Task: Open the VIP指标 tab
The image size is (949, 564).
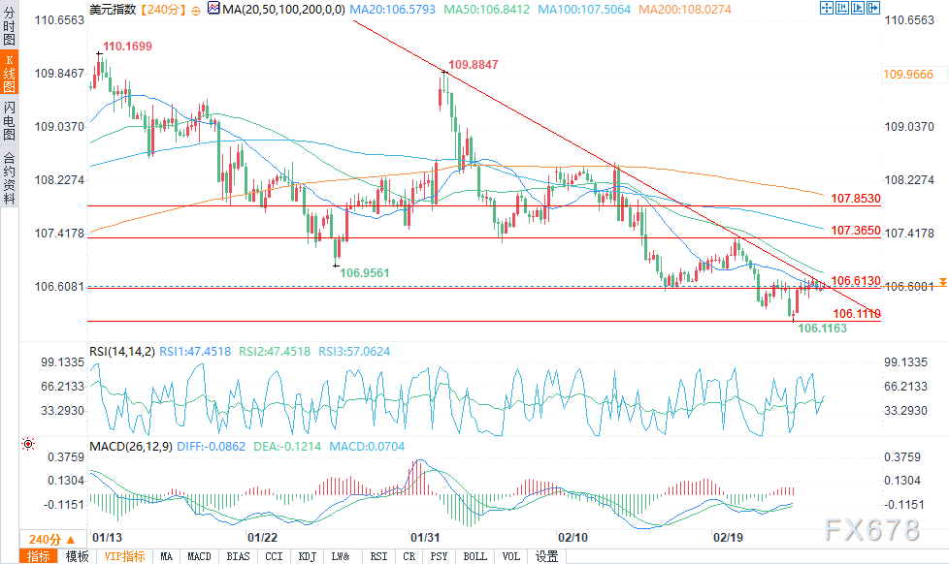Action: 124,556
